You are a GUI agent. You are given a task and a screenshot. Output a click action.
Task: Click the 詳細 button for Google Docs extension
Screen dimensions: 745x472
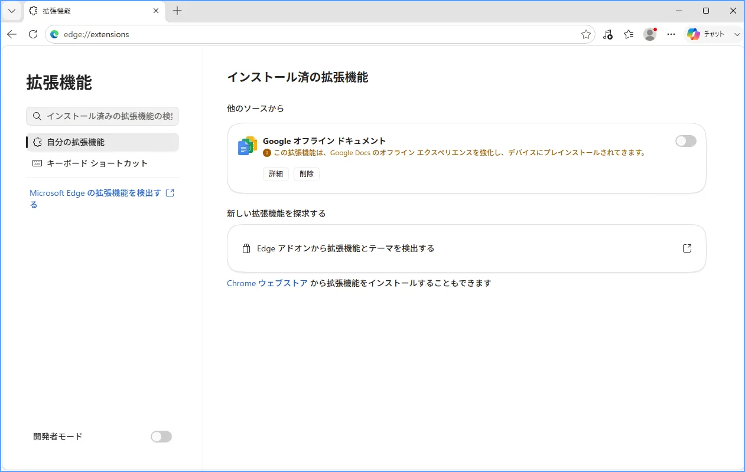[x=276, y=174]
